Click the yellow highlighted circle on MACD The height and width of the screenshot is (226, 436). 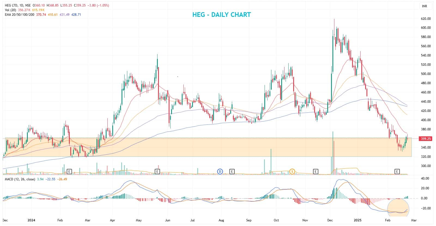tap(398, 208)
